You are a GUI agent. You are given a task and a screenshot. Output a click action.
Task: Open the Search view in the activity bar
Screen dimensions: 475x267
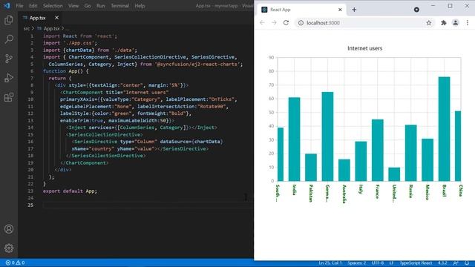click(x=9, y=39)
